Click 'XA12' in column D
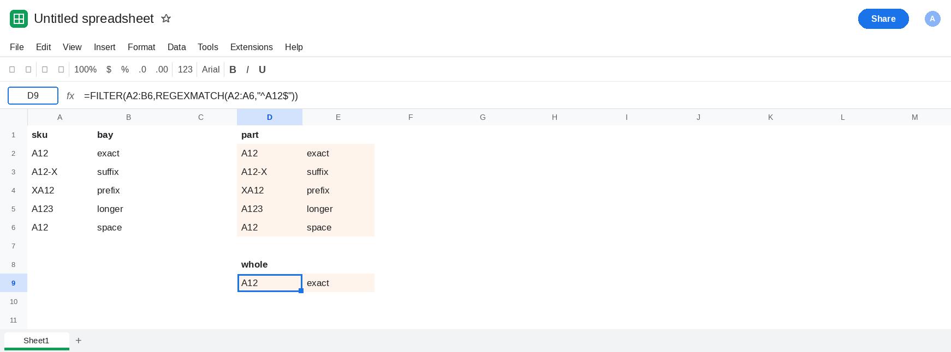The image size is (951, 352). [x=270, y=190]
